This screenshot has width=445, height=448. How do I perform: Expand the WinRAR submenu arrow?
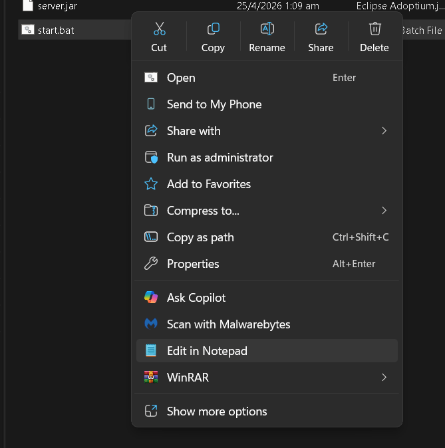[384, 378]
